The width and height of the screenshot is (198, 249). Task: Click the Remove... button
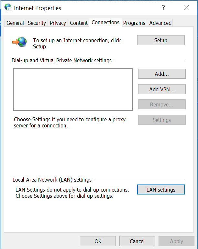pos(162,105)
